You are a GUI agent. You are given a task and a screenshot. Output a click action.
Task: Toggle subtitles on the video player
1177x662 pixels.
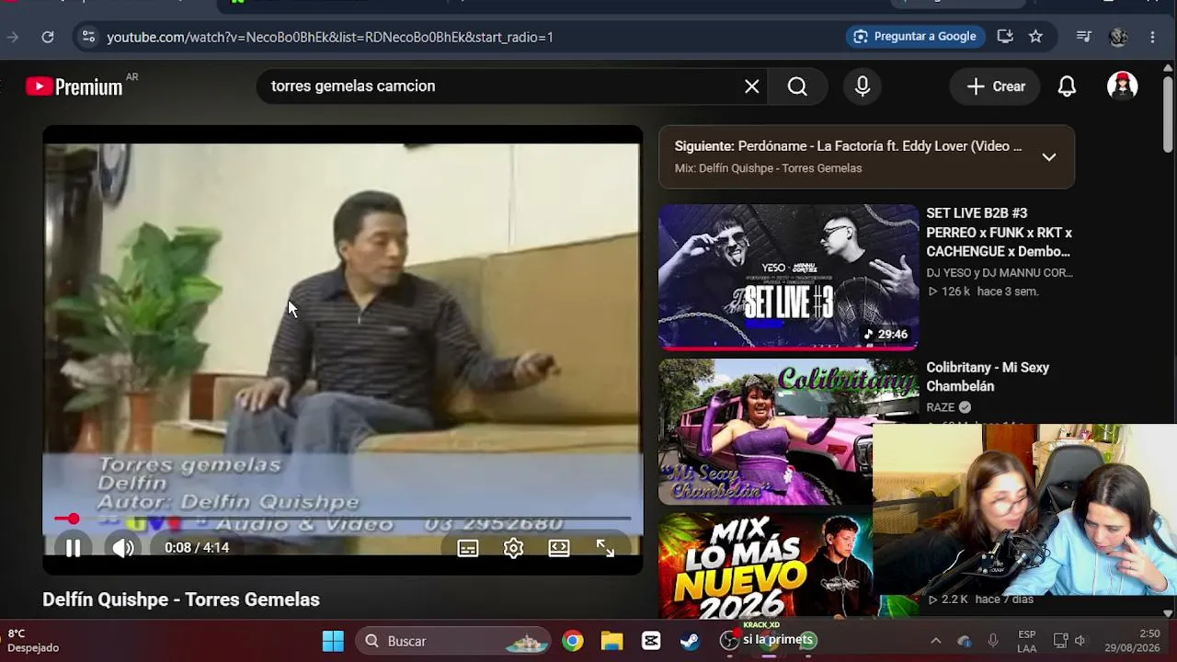click(468, 548)
